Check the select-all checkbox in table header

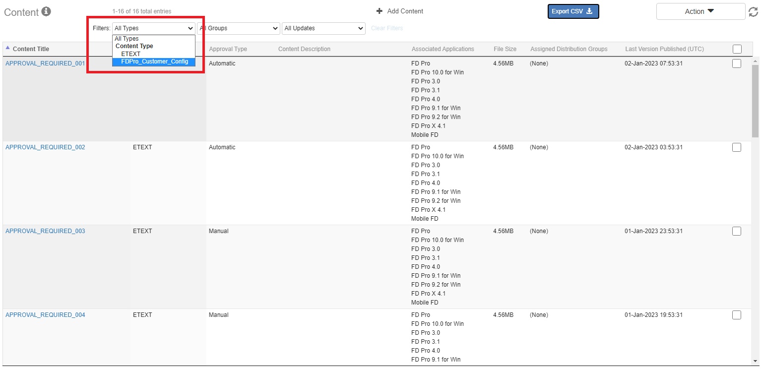click(737, 49)
